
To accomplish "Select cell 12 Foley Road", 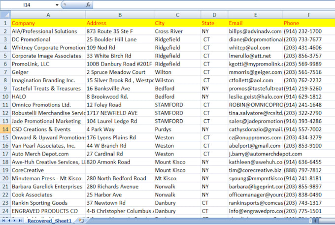I will click(120, 105).
